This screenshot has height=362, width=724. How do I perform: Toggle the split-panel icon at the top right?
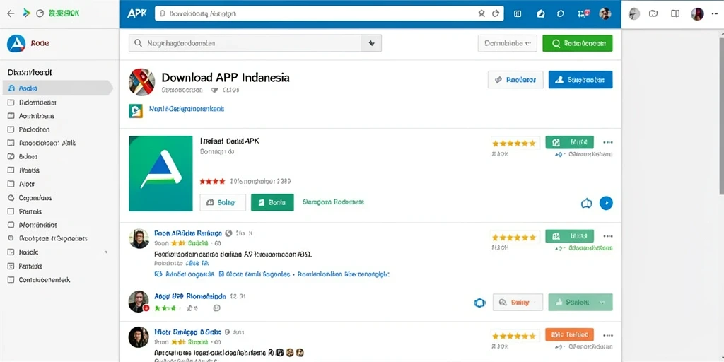coord(675,14)
